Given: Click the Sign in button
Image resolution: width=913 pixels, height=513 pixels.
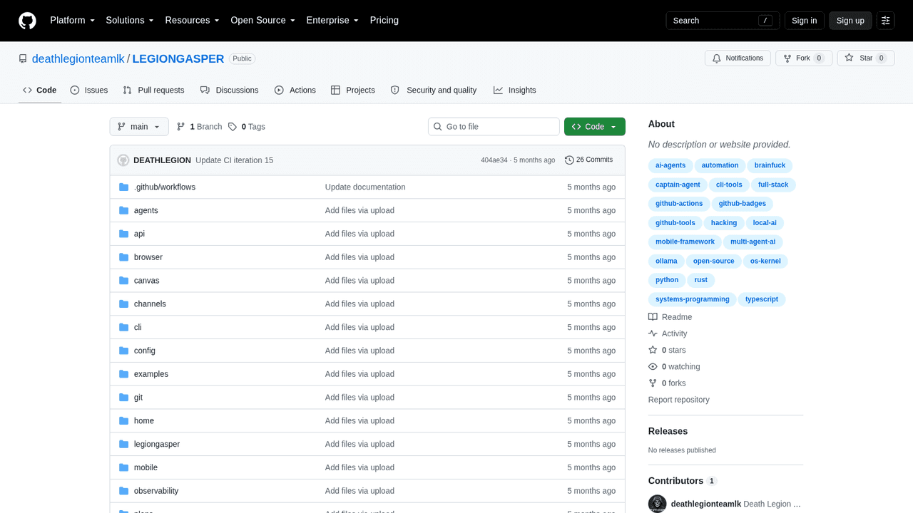Looking at the screenshot, I should (805, 21).
